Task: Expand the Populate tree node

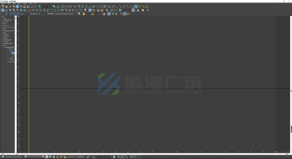Action: [2, 25]
